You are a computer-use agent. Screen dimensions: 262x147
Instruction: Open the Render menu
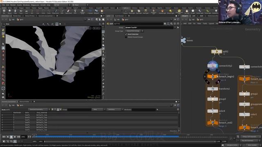pyautogui.click(x=13, y=5)
